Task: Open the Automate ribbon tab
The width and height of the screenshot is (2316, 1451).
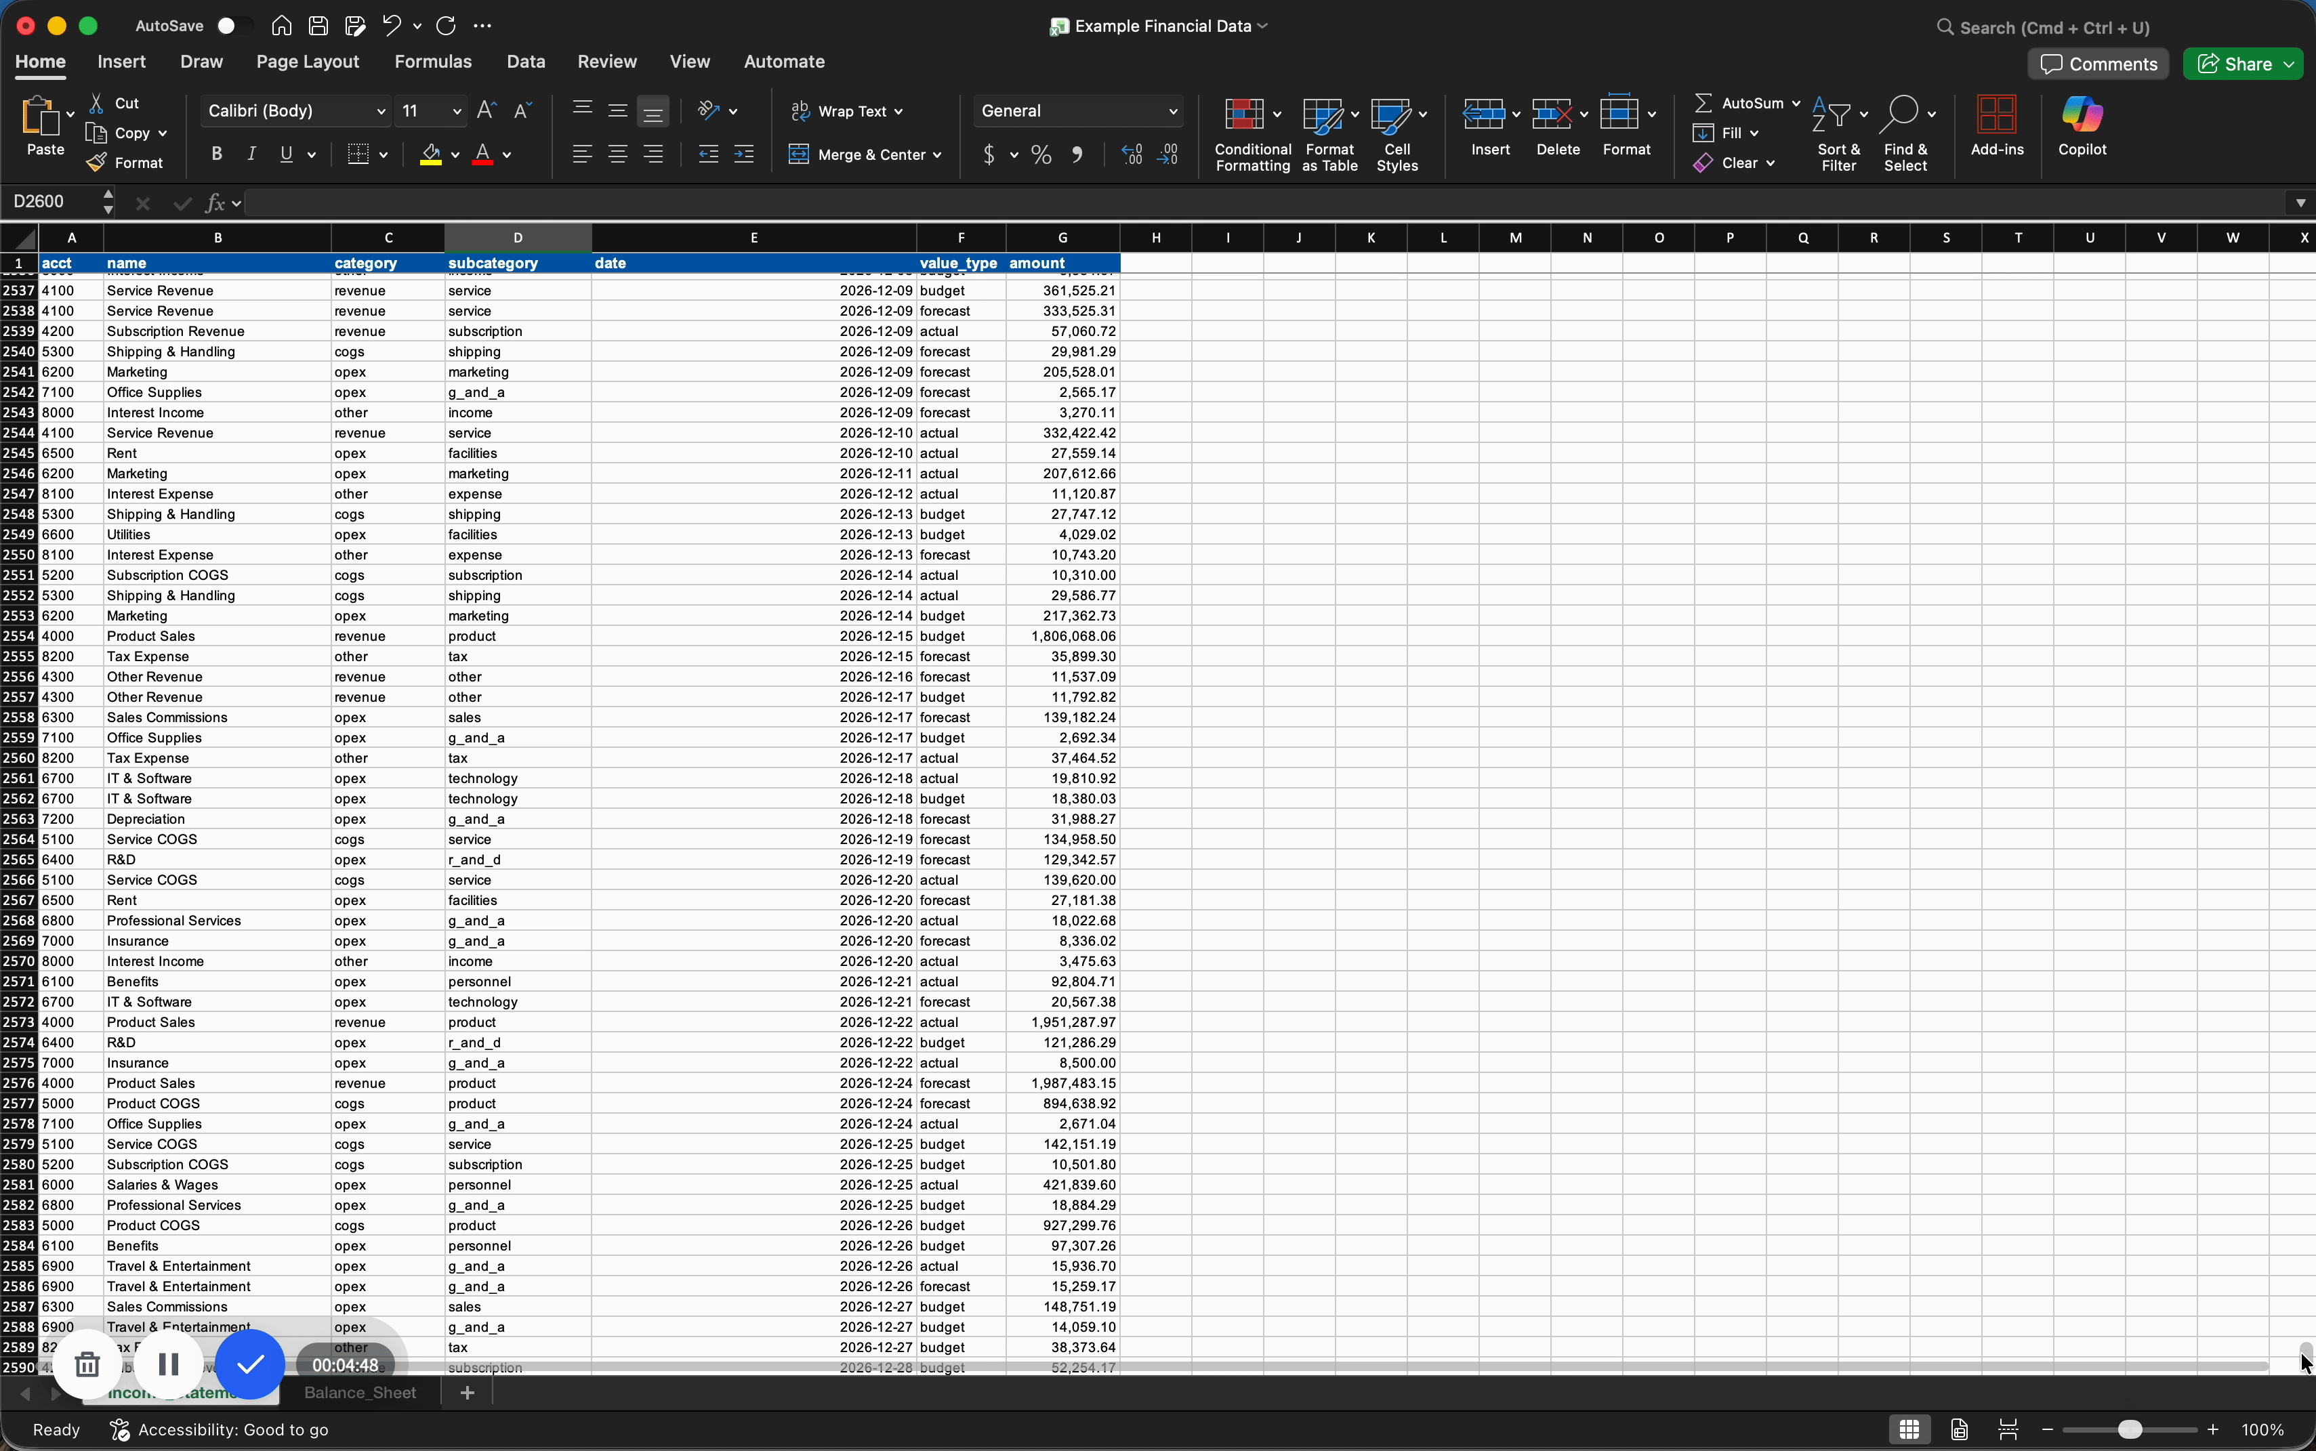Action: tap(784, 62)
